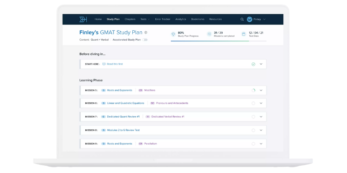Open Dedicated Verbal Review #1 link

(168, 117)
